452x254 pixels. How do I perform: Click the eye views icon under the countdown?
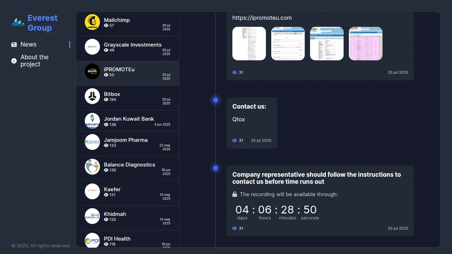(x=234, y=228)
